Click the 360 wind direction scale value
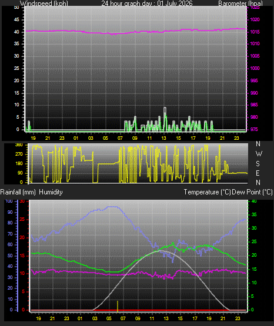This screenshot has height=326, width=274. pos(19,145)
